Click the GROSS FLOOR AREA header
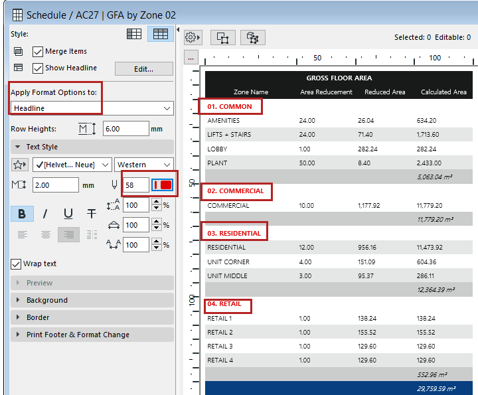Viewport: 478px width, 395px height. (x=339, y=78)
